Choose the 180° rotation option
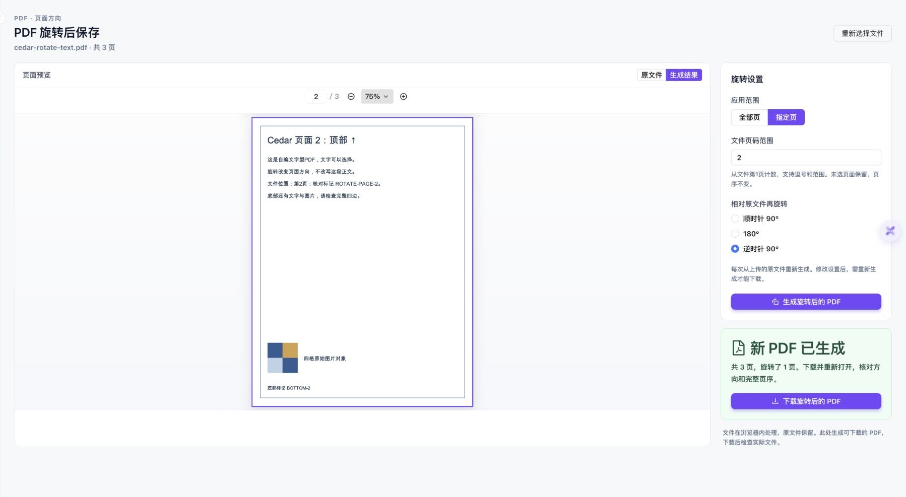The height and width of the screenshot is (497, 906). click(735, 234)
